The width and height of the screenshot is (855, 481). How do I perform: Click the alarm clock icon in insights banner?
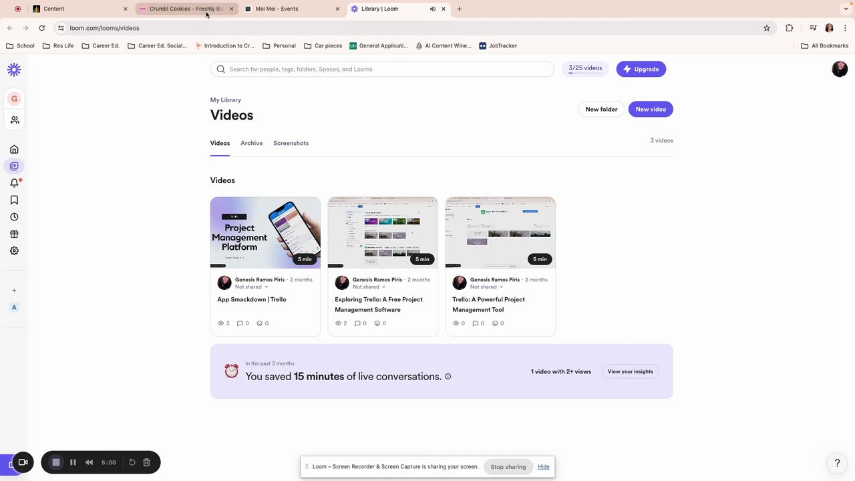tap(231, 371)
